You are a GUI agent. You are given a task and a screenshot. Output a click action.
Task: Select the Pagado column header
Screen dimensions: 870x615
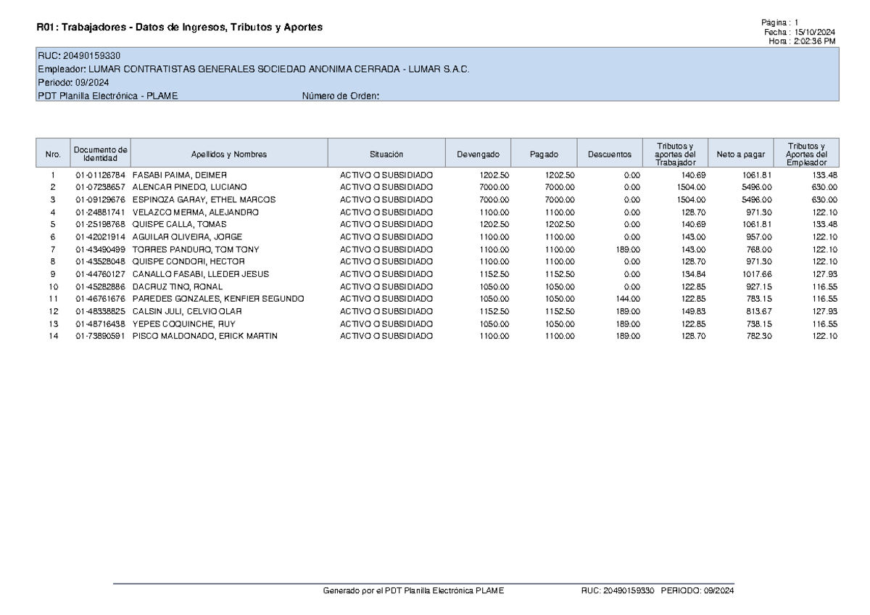point(545,153)
